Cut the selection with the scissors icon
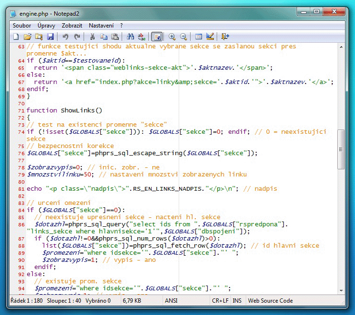 pos(92,37)
